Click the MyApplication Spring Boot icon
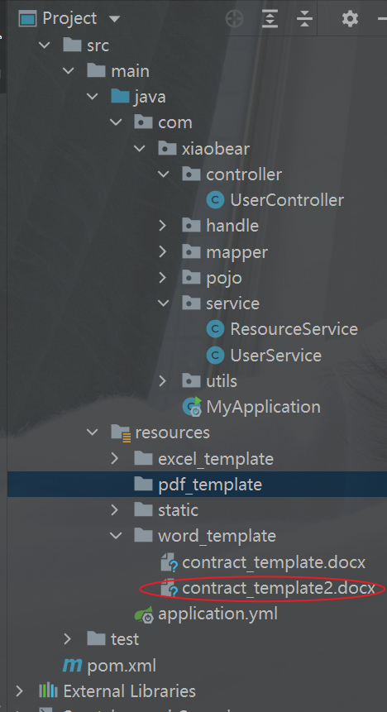Viewport: 387px width, 712px height. coord(192,407)
